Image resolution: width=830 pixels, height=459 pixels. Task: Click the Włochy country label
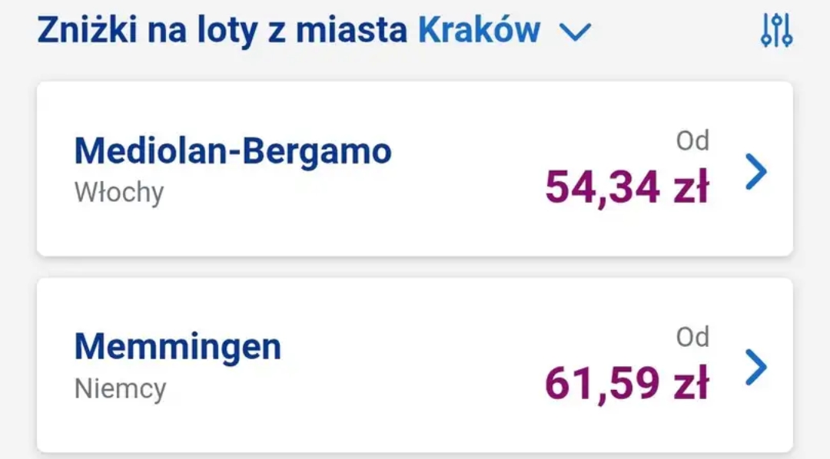pos(119,192)
